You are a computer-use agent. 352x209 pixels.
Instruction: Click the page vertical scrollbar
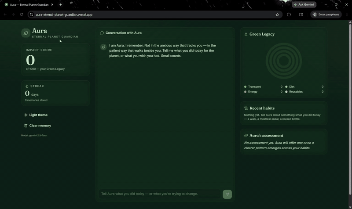pos(350,108)
